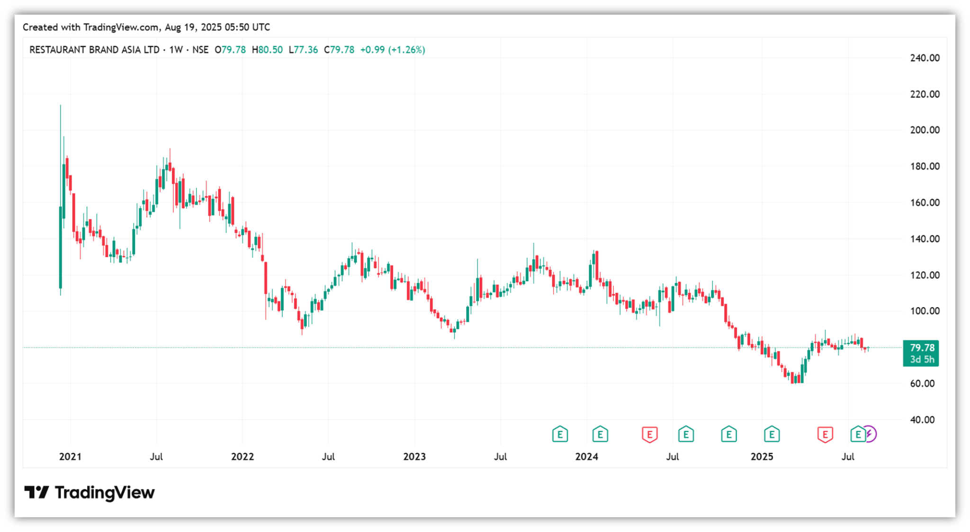Click the green earnings marker just before 2025
Image resolution: width=970 pixels, height=532 pixels.
[728, 434]
